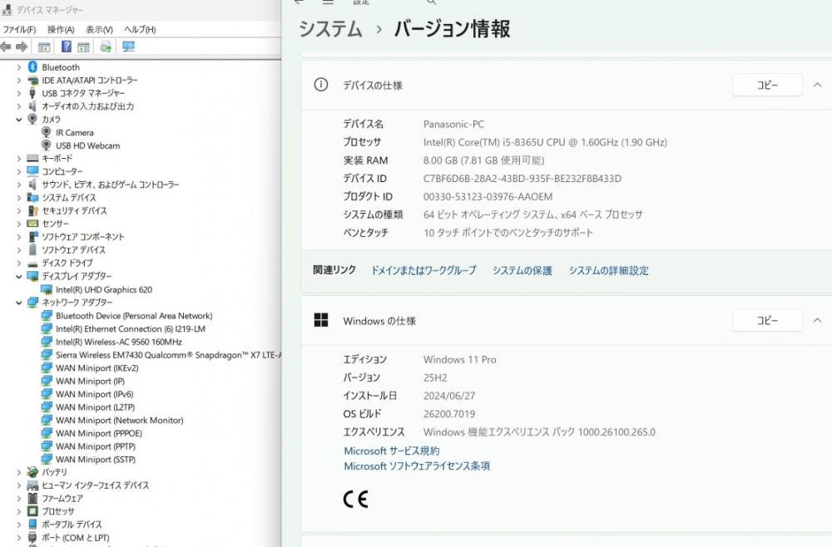Collapse the Windows の仕様 section chevron
Screen dimensions: 832x547
point(817,320)
